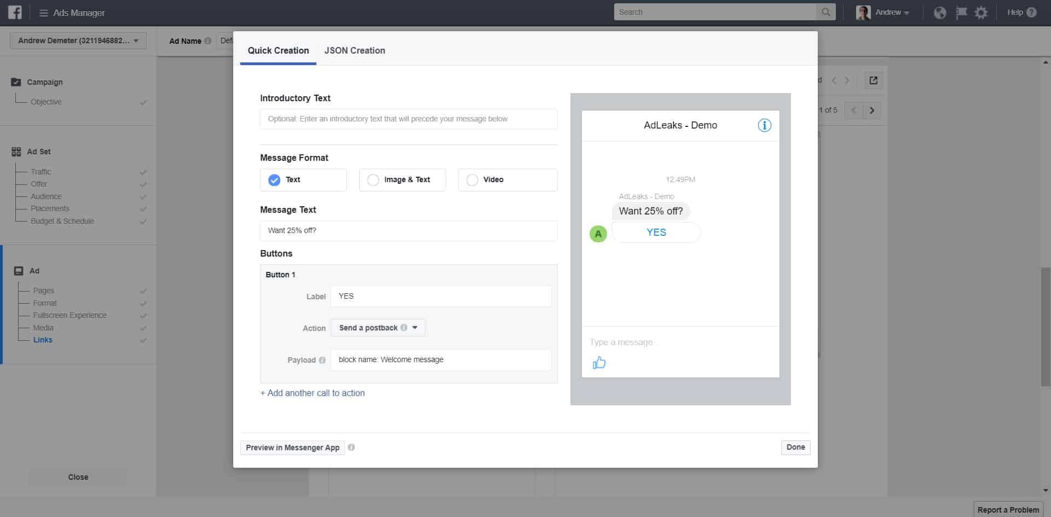Viewport: 1051px width, 517px height.
Task: Click the Payload info icon
Action: (322, 360)
